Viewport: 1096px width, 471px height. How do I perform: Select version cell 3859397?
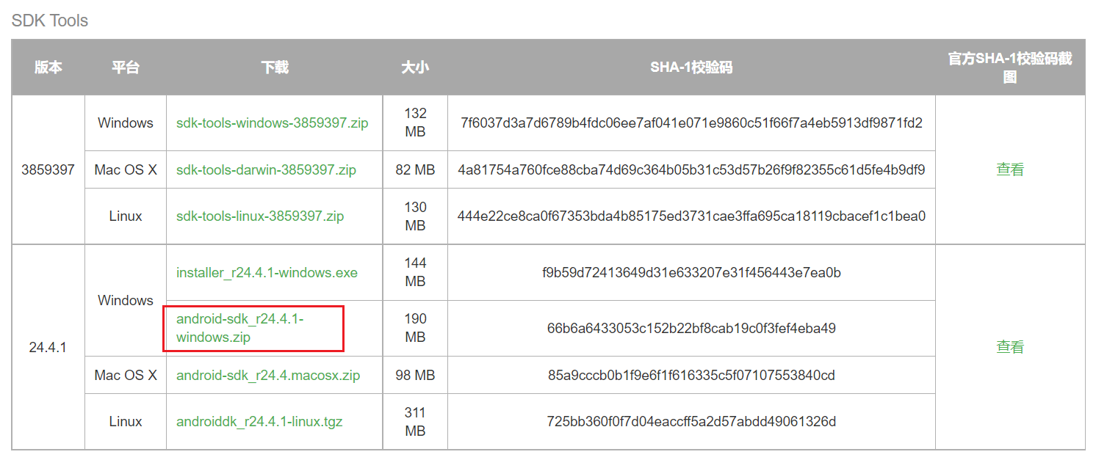[x=48, y=169]
